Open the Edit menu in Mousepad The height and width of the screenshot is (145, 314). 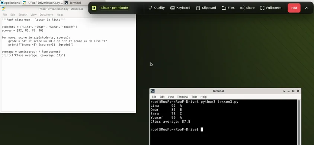coord(13,14)
